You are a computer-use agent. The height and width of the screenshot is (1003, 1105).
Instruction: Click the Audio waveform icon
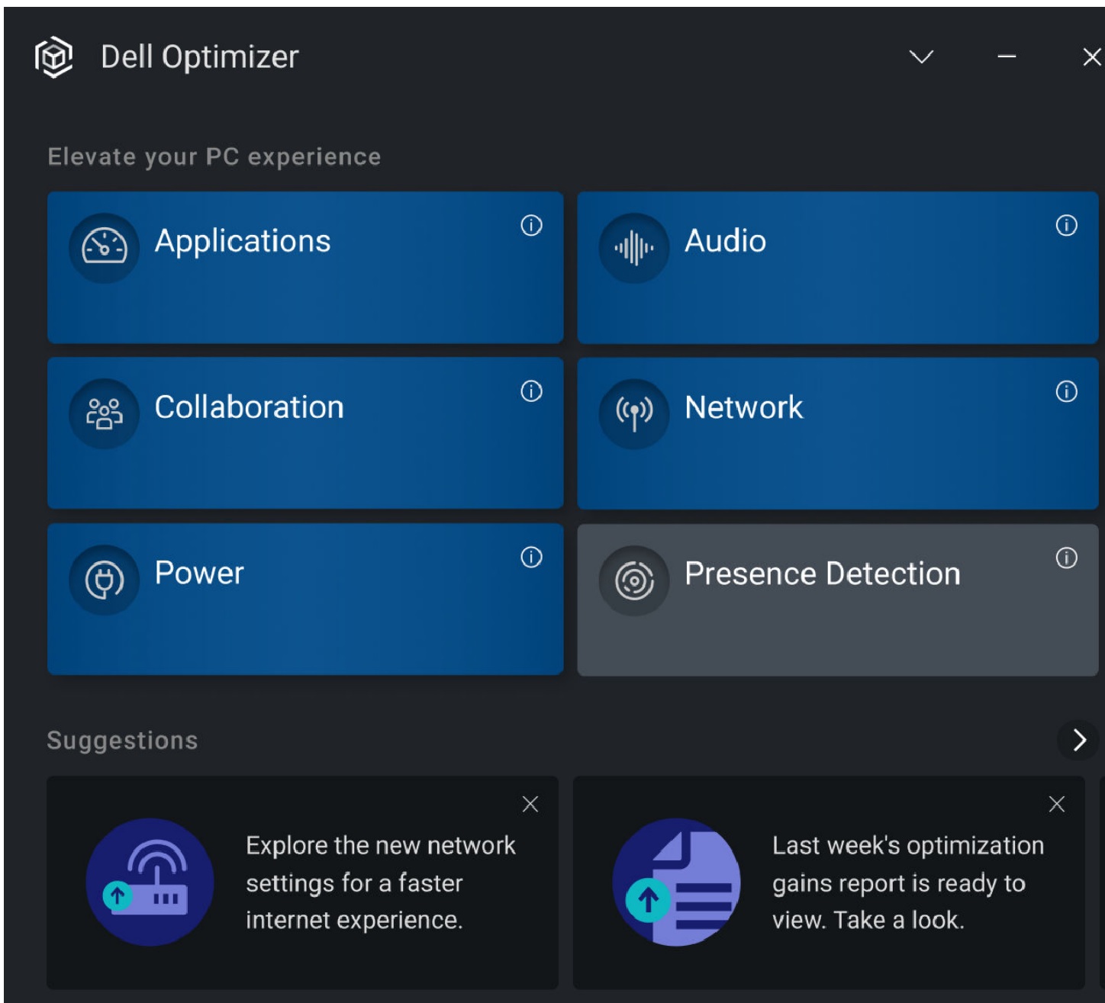pos(634,247)
